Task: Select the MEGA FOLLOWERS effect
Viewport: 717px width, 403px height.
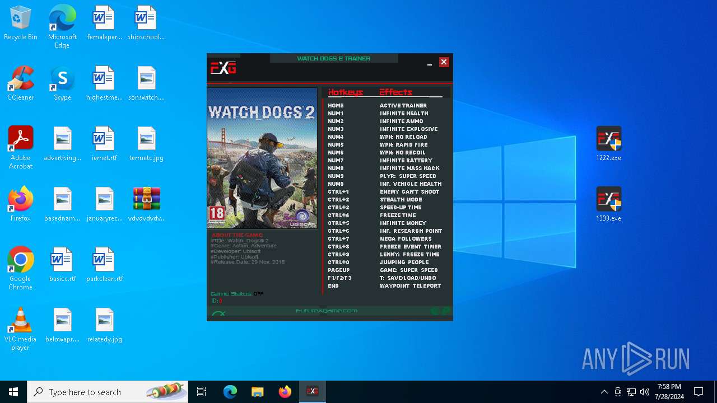Action: coord(406,238)
